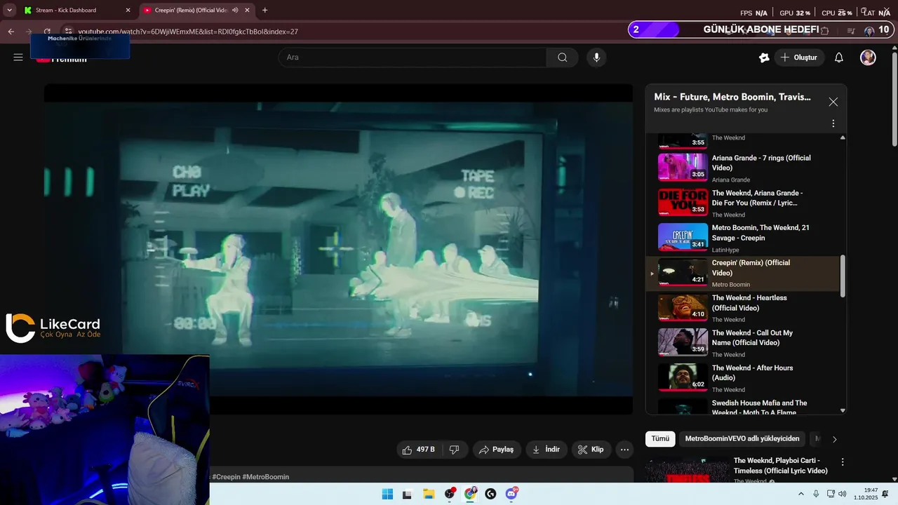898x505 pixels.
Task: Download the video with İndir
Action: click(x=546, y=450)
